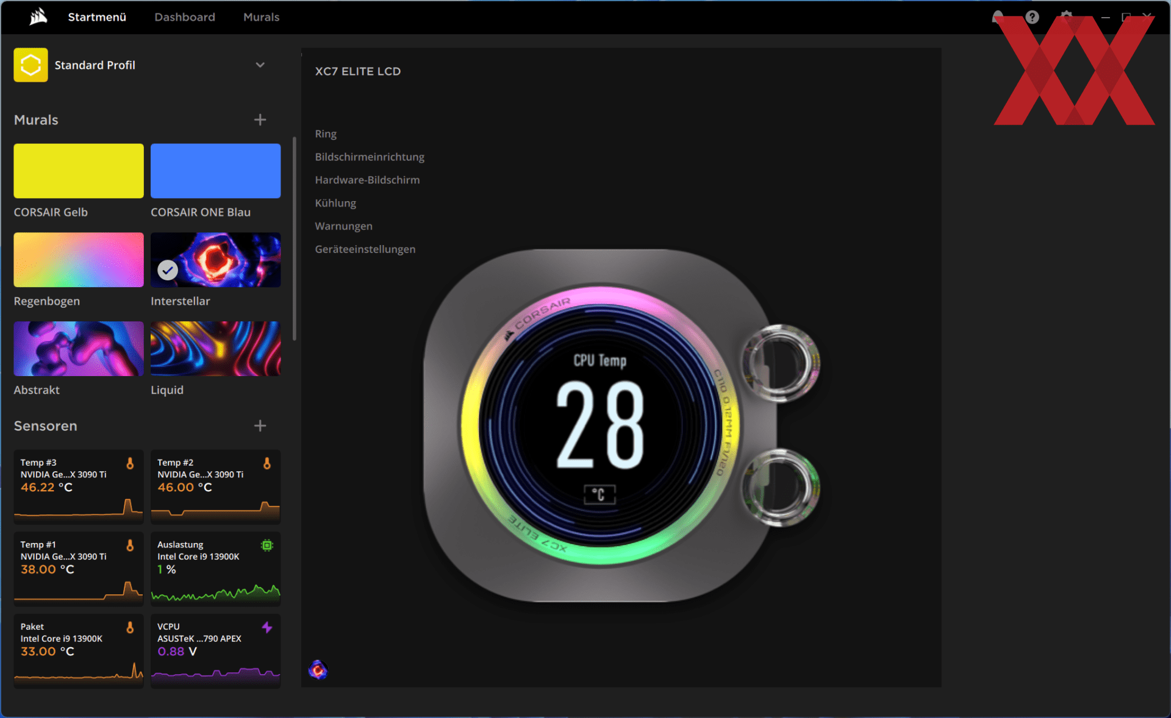Click the XC7 ELITE LCD title
The height and width of the screenshot is (718, 1171).
358,71
